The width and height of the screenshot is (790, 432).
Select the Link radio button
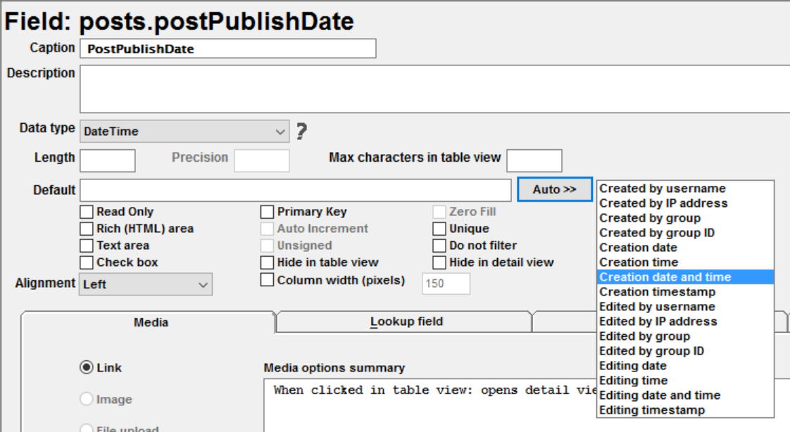click(87, 367)
